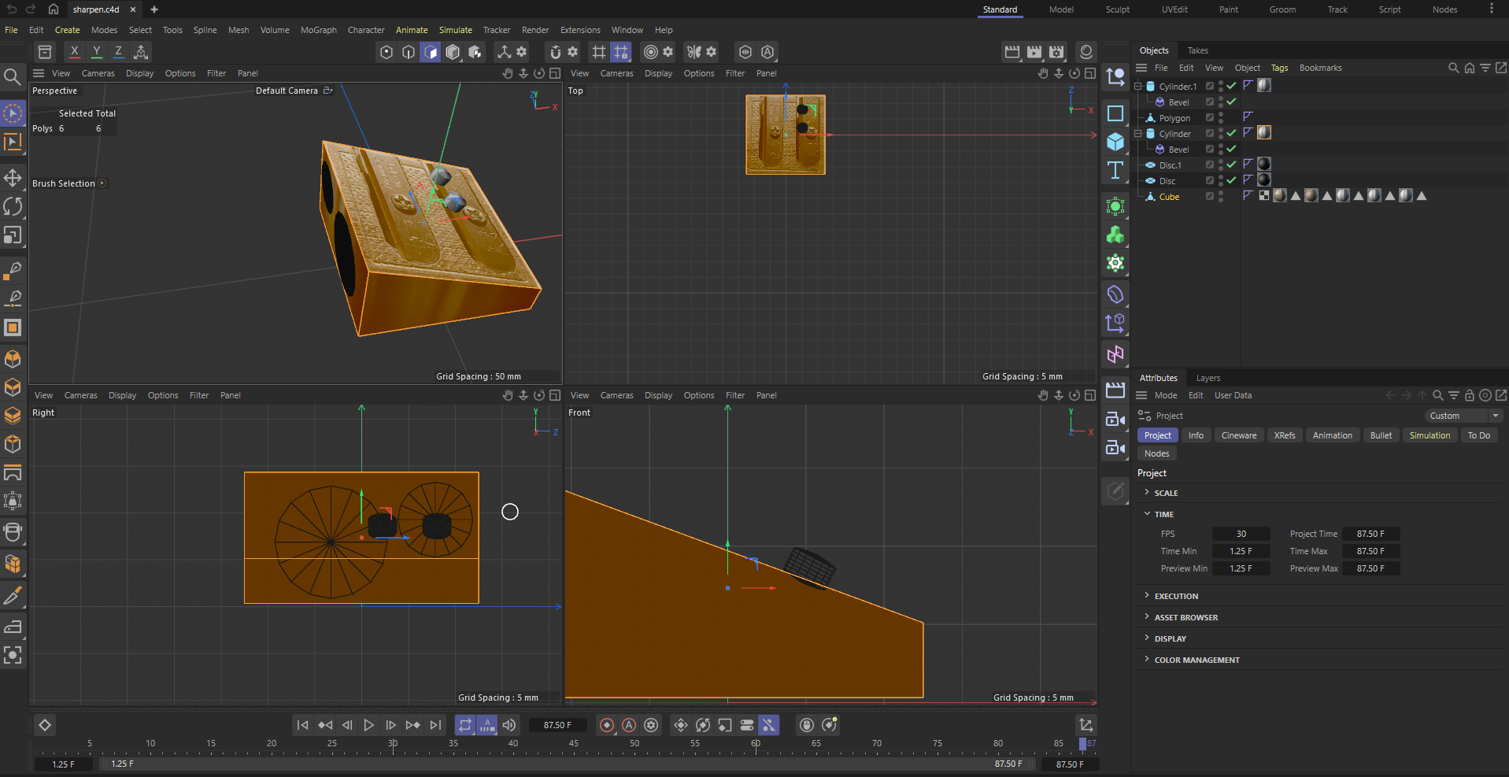Open Simulation project settings
This screenshot has height=777, width=1509.
1429,435
